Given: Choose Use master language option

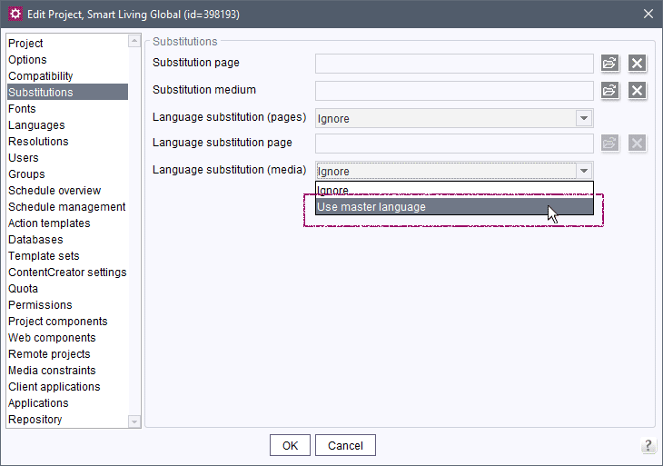Looking at the screenshot, I should (x=454, y=207).
